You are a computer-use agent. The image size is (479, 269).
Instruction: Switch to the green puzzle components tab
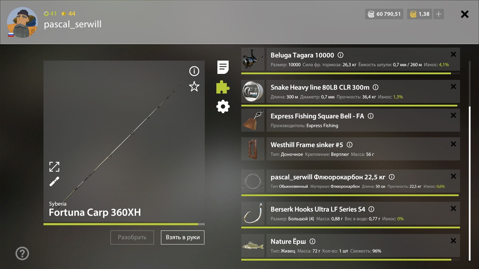(x=223, y=87)
